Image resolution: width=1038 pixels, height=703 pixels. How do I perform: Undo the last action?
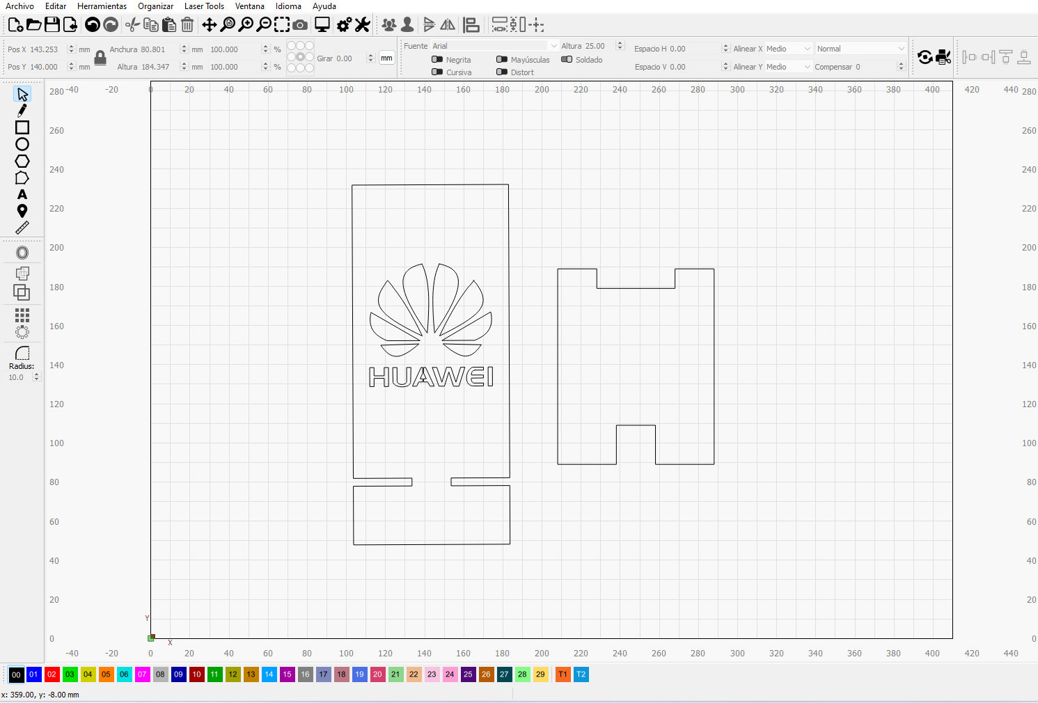(x=93, y=25)
